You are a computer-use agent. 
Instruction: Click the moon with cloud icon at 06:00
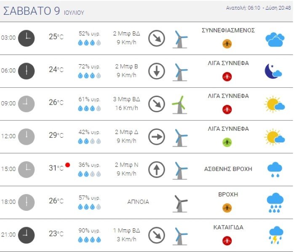[273, 71]
